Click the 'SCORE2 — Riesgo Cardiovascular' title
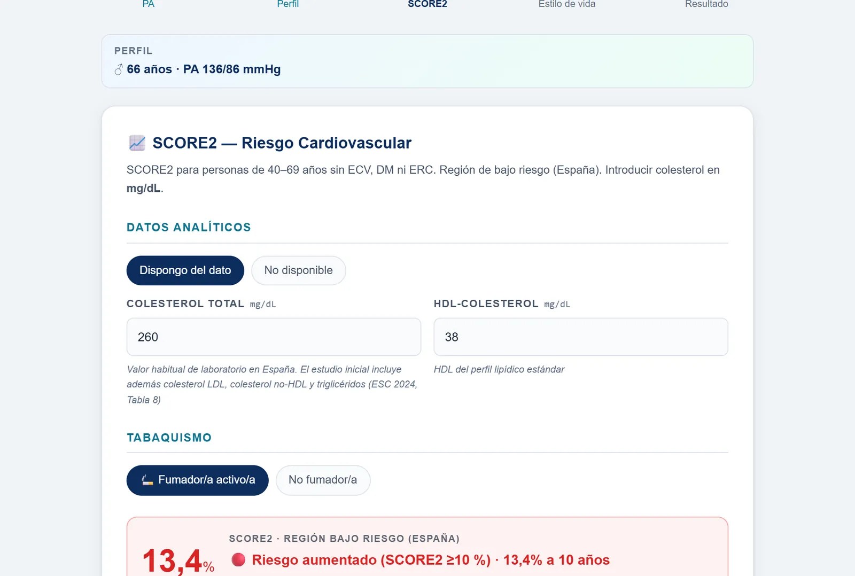 pyautogui.click(x=282, y=143)
